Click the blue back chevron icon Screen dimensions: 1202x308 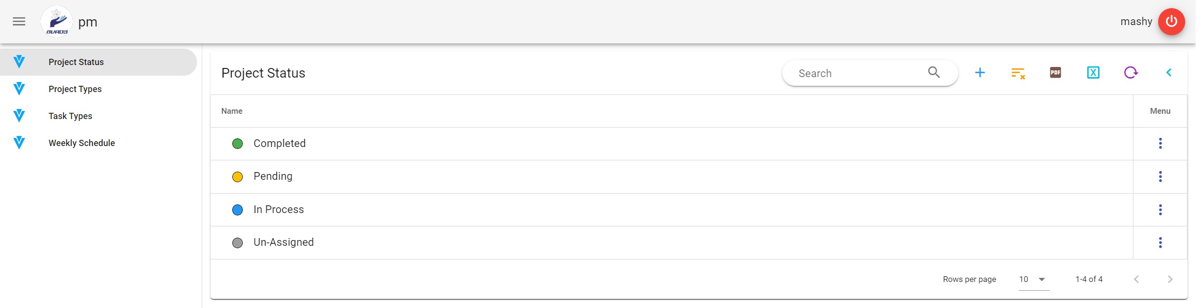pos(1168,73)
